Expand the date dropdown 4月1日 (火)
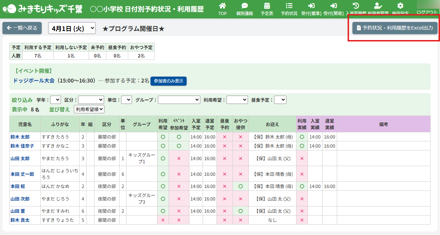The image size is (440, 235). point(72,29)
